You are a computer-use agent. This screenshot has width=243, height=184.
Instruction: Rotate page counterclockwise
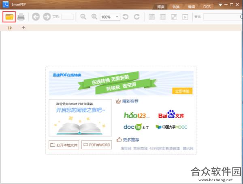click(x=126, y=17)
